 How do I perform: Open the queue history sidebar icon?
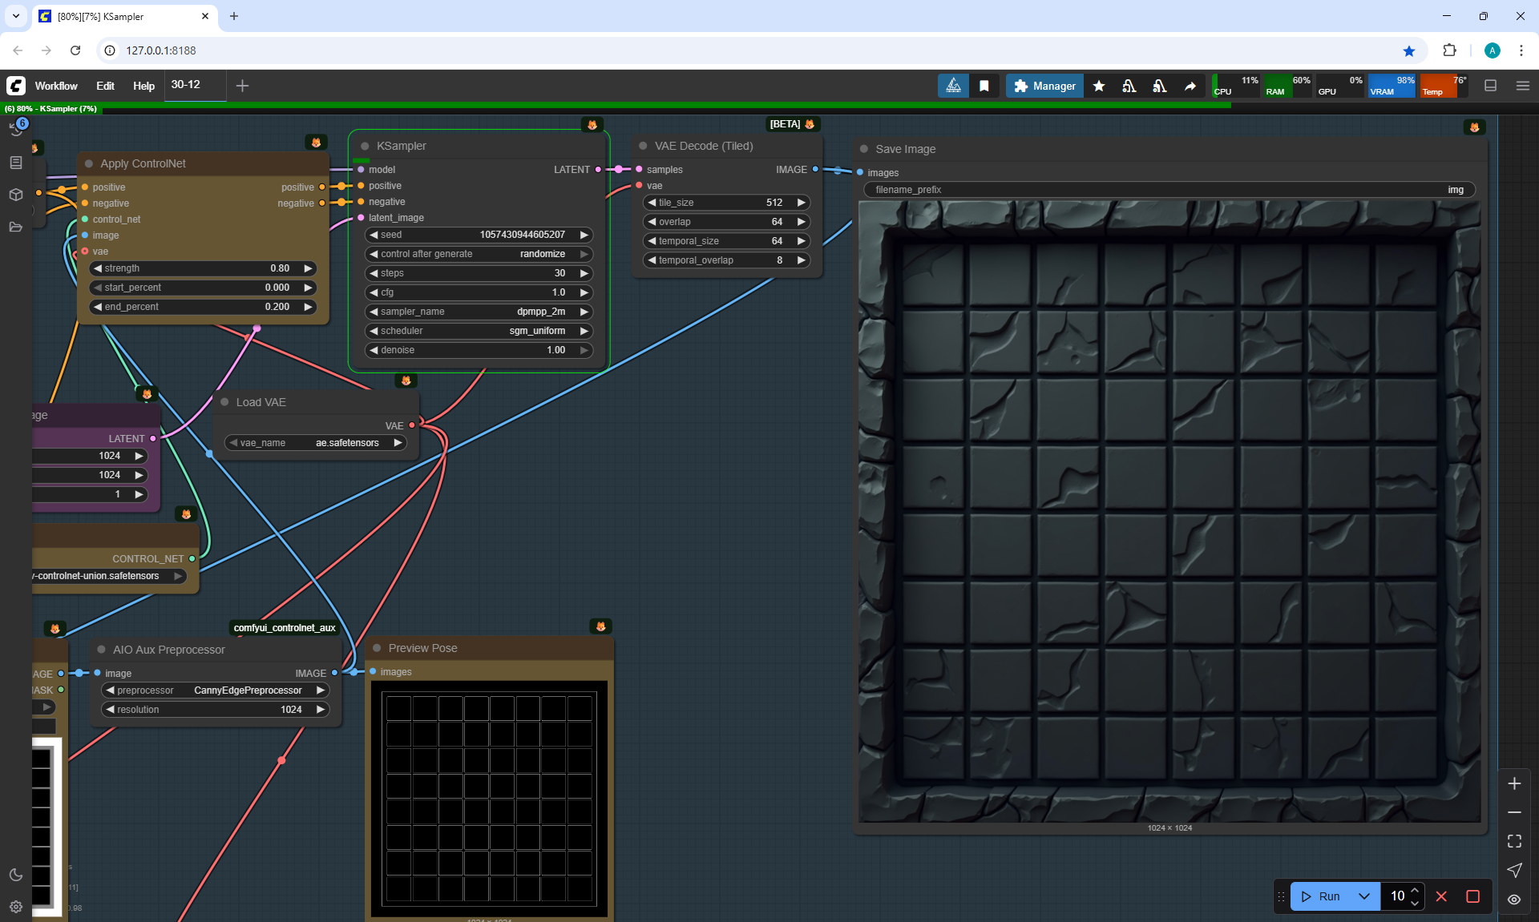pyautogui.click(x=16, y=130)
